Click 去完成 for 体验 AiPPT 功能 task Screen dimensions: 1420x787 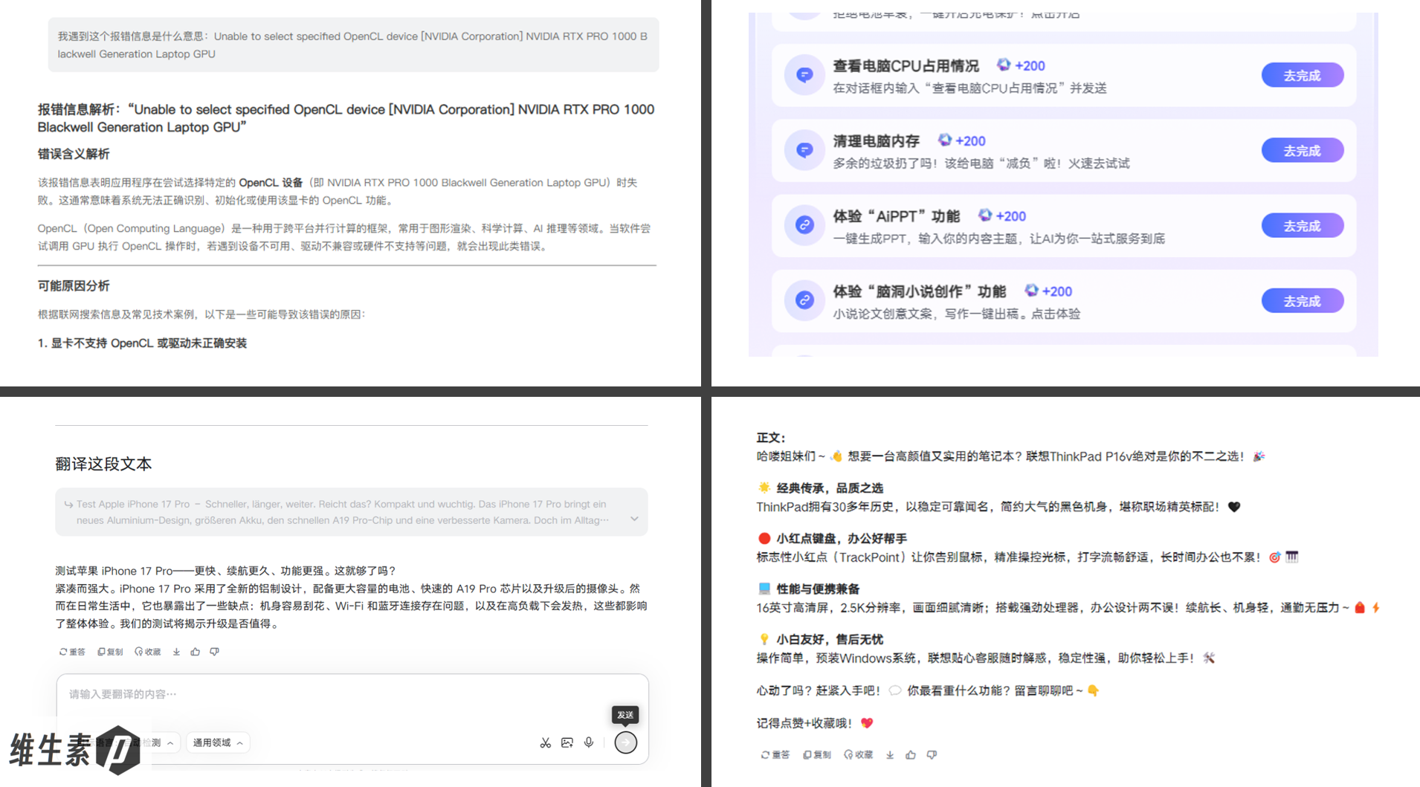pyautogui.click(x=1302, y=226)
